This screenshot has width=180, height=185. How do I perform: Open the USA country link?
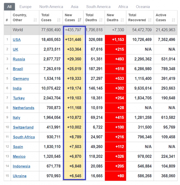[x=17, y=40]
